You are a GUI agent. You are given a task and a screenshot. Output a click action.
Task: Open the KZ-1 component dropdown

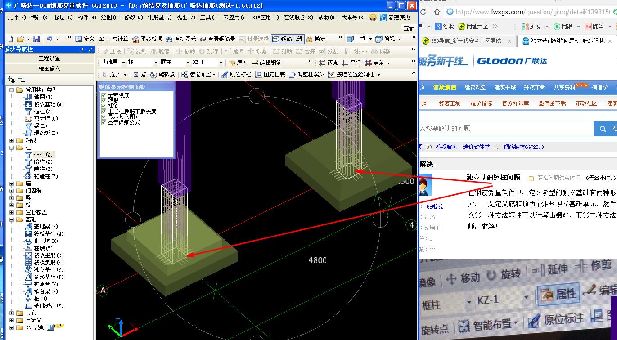click(221, 62)
